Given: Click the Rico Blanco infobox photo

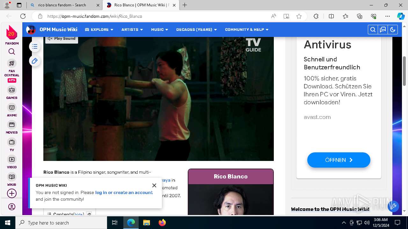Looking at the screenshot, I should click(x=231, y=199).
